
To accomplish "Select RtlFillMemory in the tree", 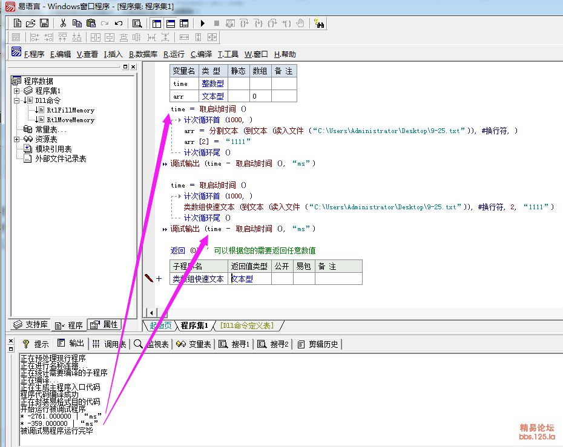I will click(70, 110).
